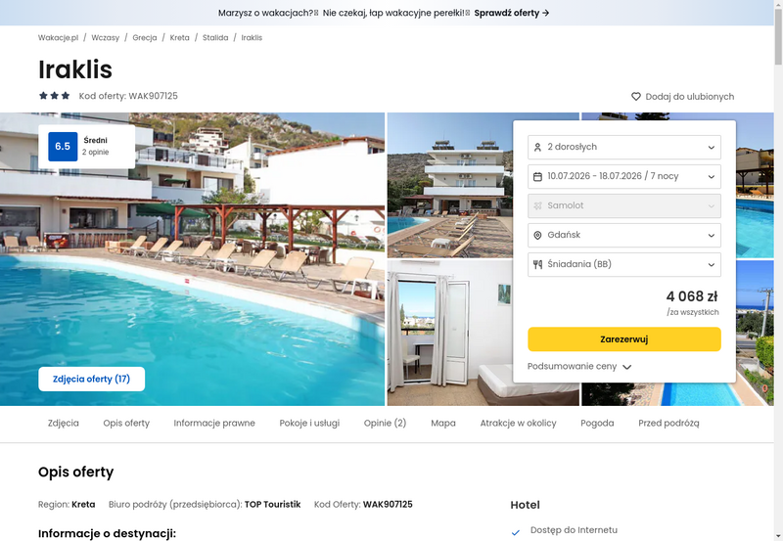This screenshot has height=541, width=783.
Task: Open the Kreta breadcrumb link
Action: point(179,37)
